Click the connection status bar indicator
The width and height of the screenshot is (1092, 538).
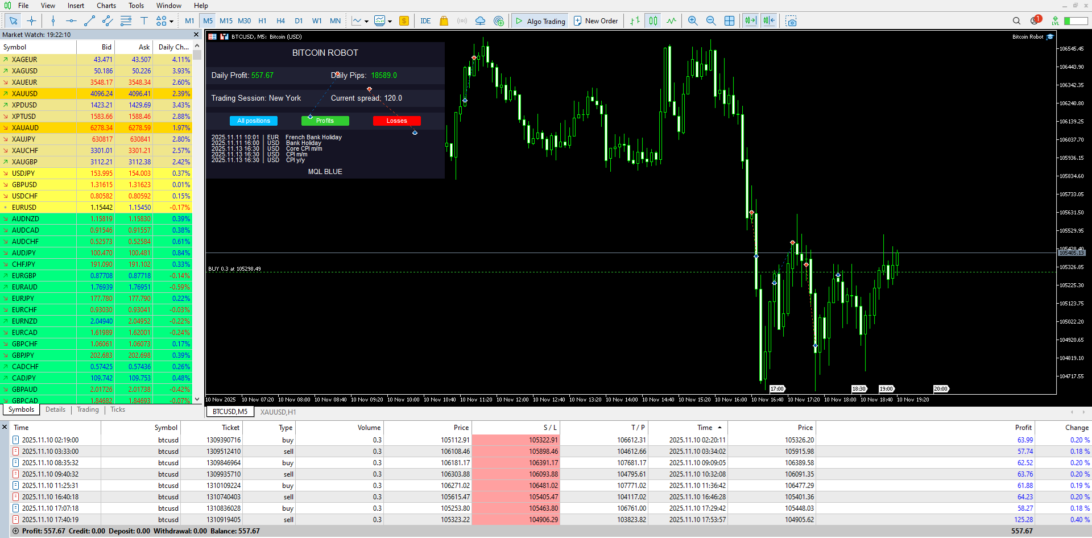[1076, 21]
